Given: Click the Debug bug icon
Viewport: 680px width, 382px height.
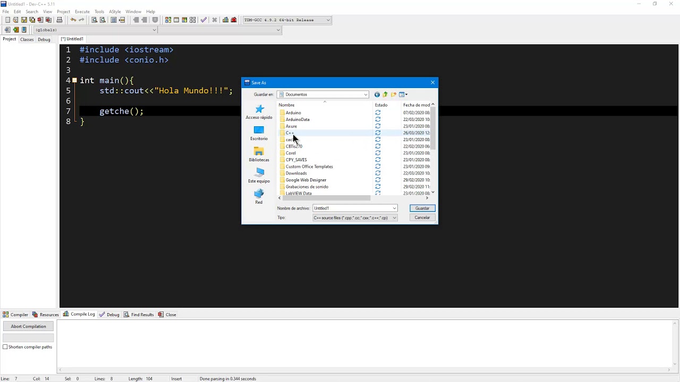Looking at the screenshot, I should click(x=234, y=20).
